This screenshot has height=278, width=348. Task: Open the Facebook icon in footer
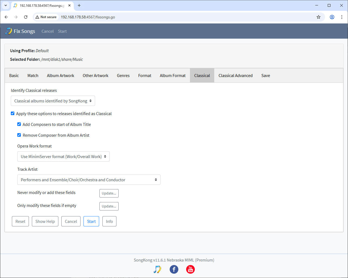[174, 269]
